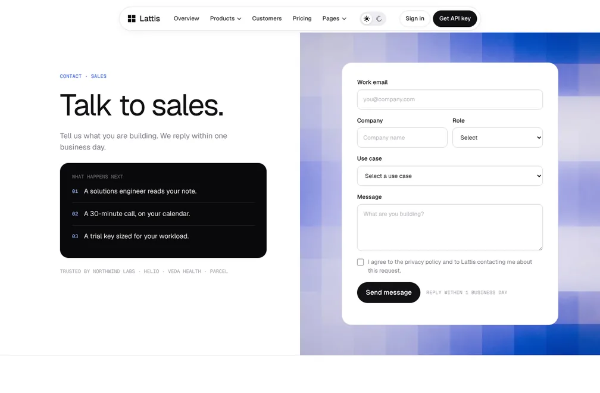The width and height of the screenshot is (600, 393).
Task: Open the Overview nav link
Action: 186,18
